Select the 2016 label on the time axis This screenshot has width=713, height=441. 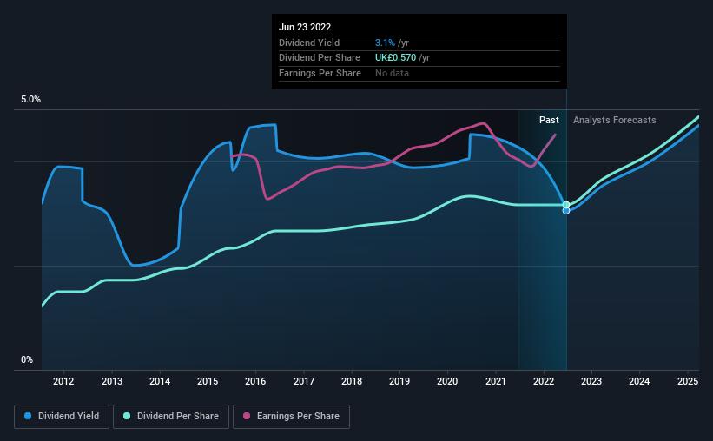coord(255,381)
